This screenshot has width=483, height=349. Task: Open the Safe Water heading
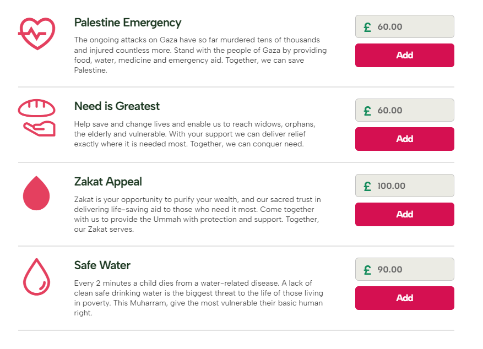coord(102,265)
